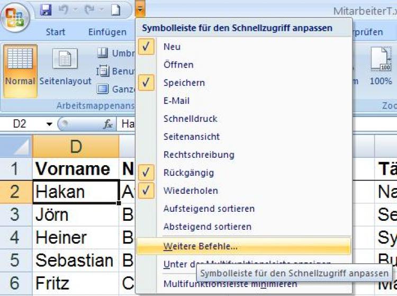Uncheck the Rückgängig menu option
397x296 pixels.
(x=147, y=173)
